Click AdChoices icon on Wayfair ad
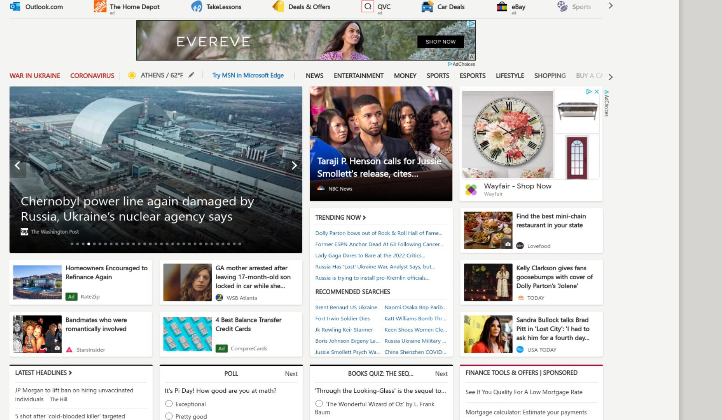This screenshot has width=722, height=420. pyautogui.click(x=589, y=92)
